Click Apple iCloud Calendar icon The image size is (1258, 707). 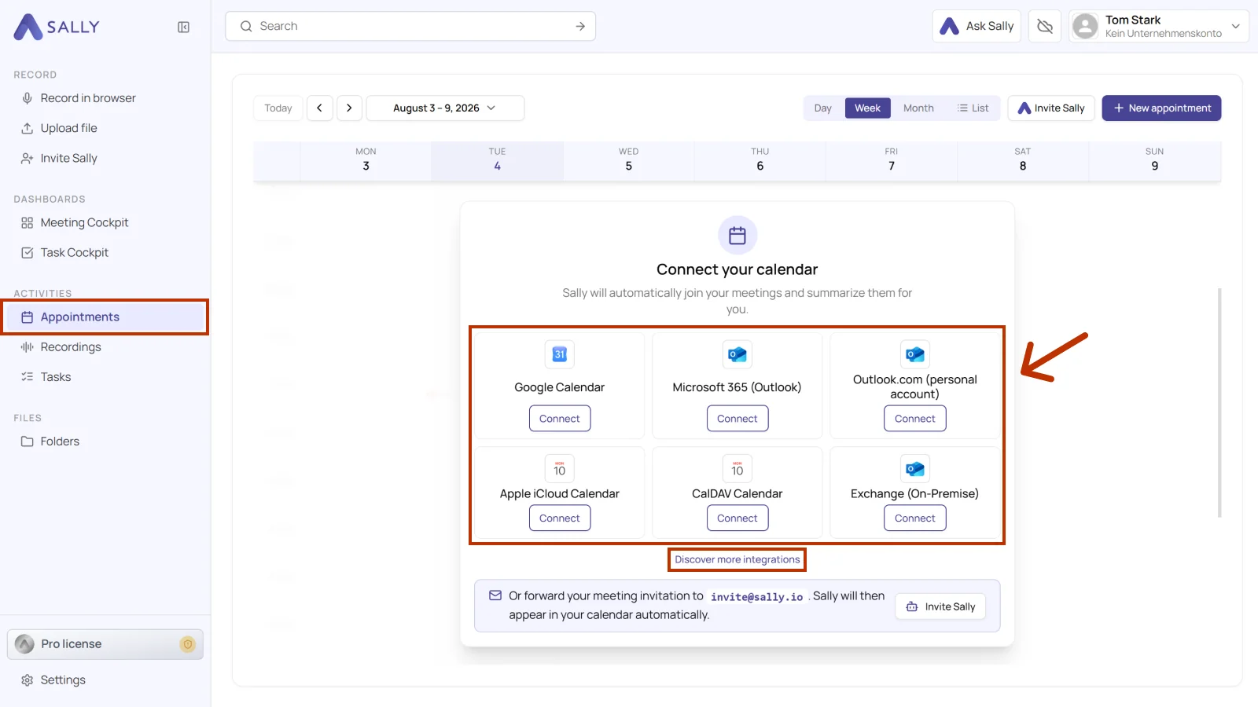tap(560, 469)
